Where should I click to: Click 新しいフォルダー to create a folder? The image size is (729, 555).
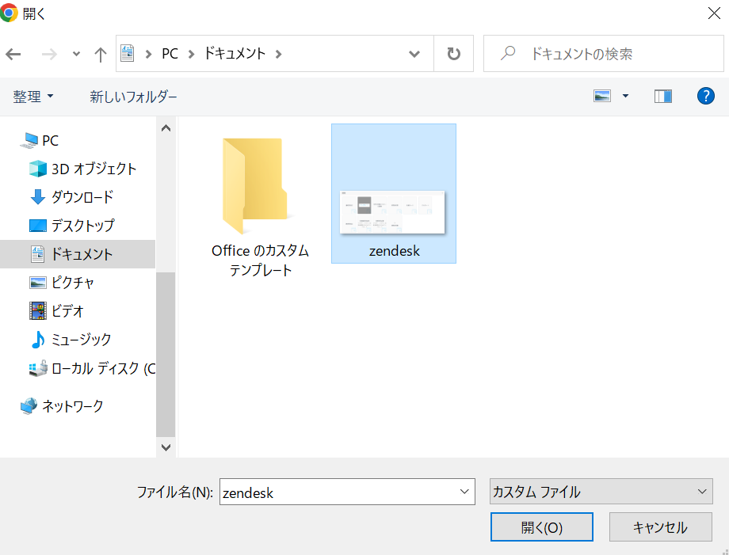pyautogui.click(x=133, y=97)
